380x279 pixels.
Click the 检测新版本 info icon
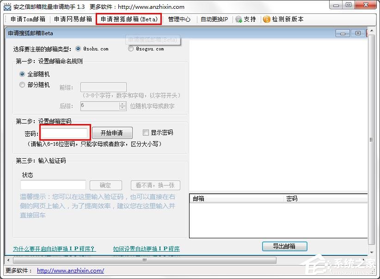(267, 19)
